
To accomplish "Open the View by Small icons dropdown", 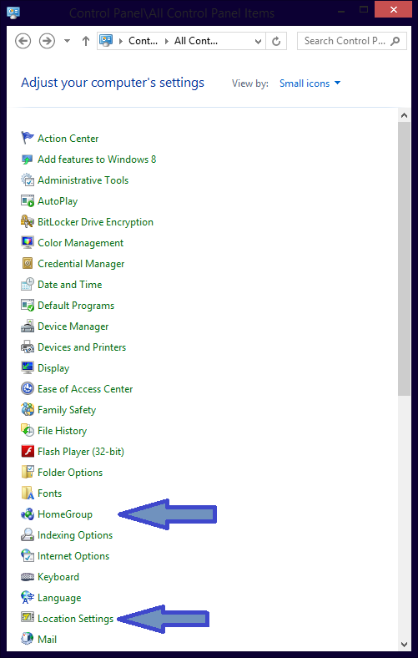I will [310, 84].
